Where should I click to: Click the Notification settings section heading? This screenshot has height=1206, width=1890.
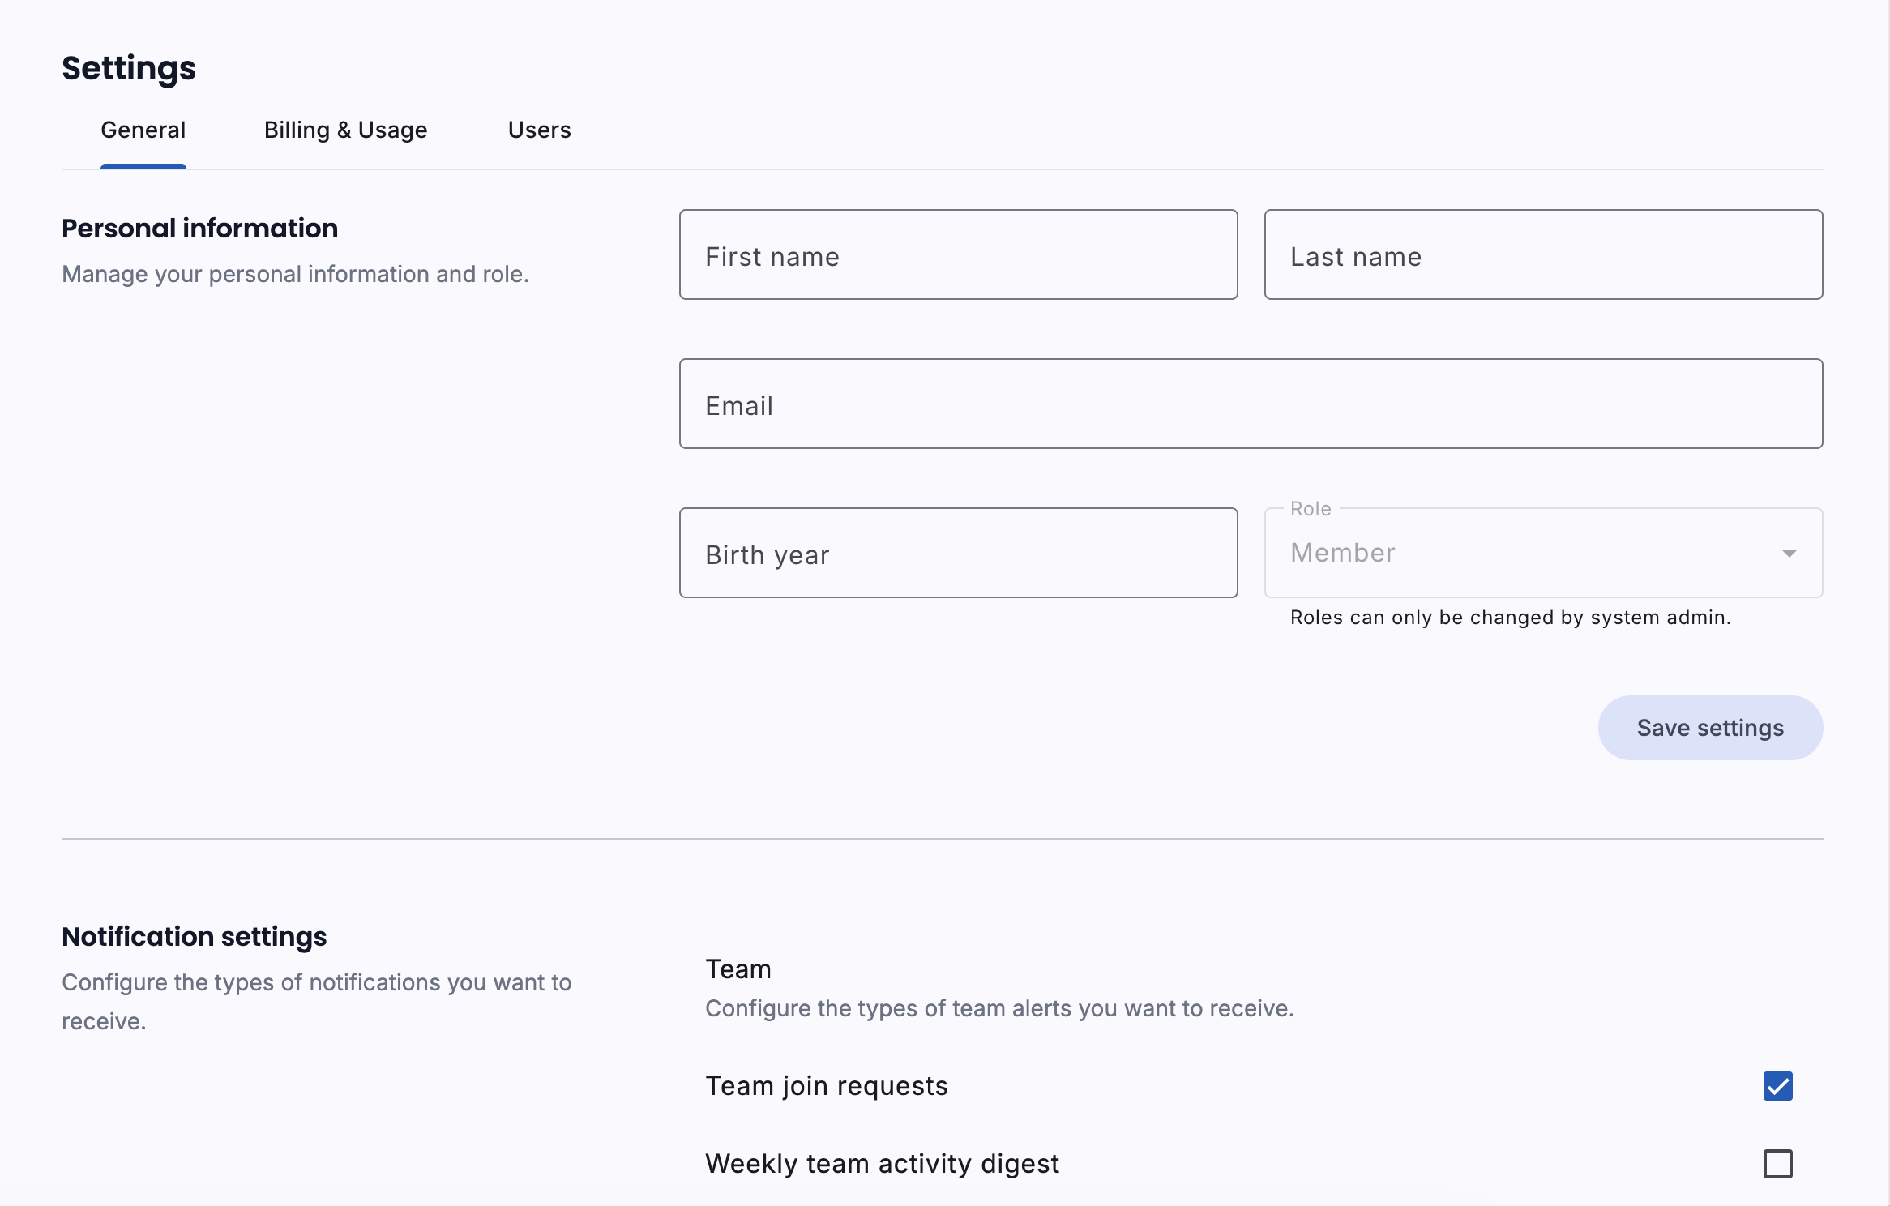click(x=194, y=937)
